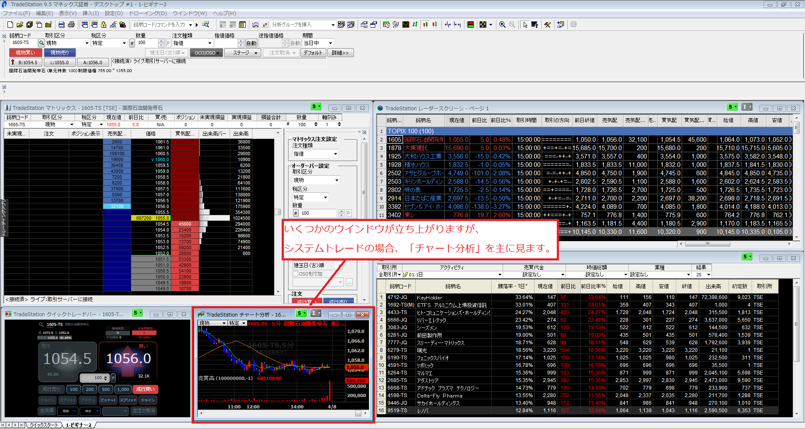This screenshot has height=429, width=805.
Task: Click the Matrix window vertical scrollbar thumb
Action: click(278, 212)
